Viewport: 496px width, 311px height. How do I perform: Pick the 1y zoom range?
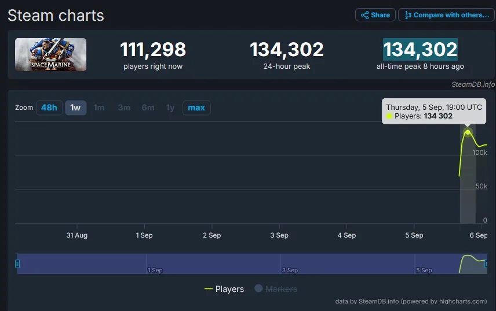coord(170,108)
